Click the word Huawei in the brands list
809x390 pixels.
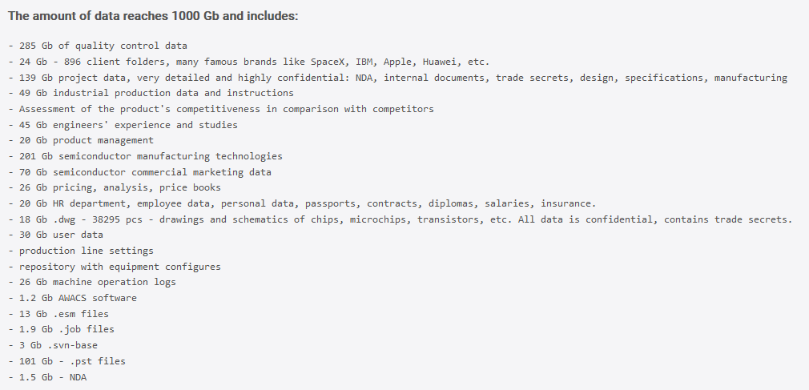pyautogui.click(x=440, y=62)
